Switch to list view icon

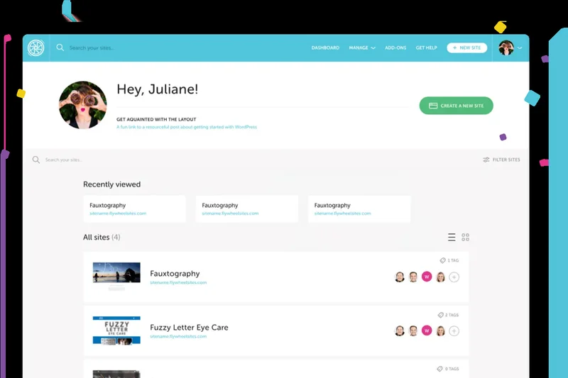452,238
